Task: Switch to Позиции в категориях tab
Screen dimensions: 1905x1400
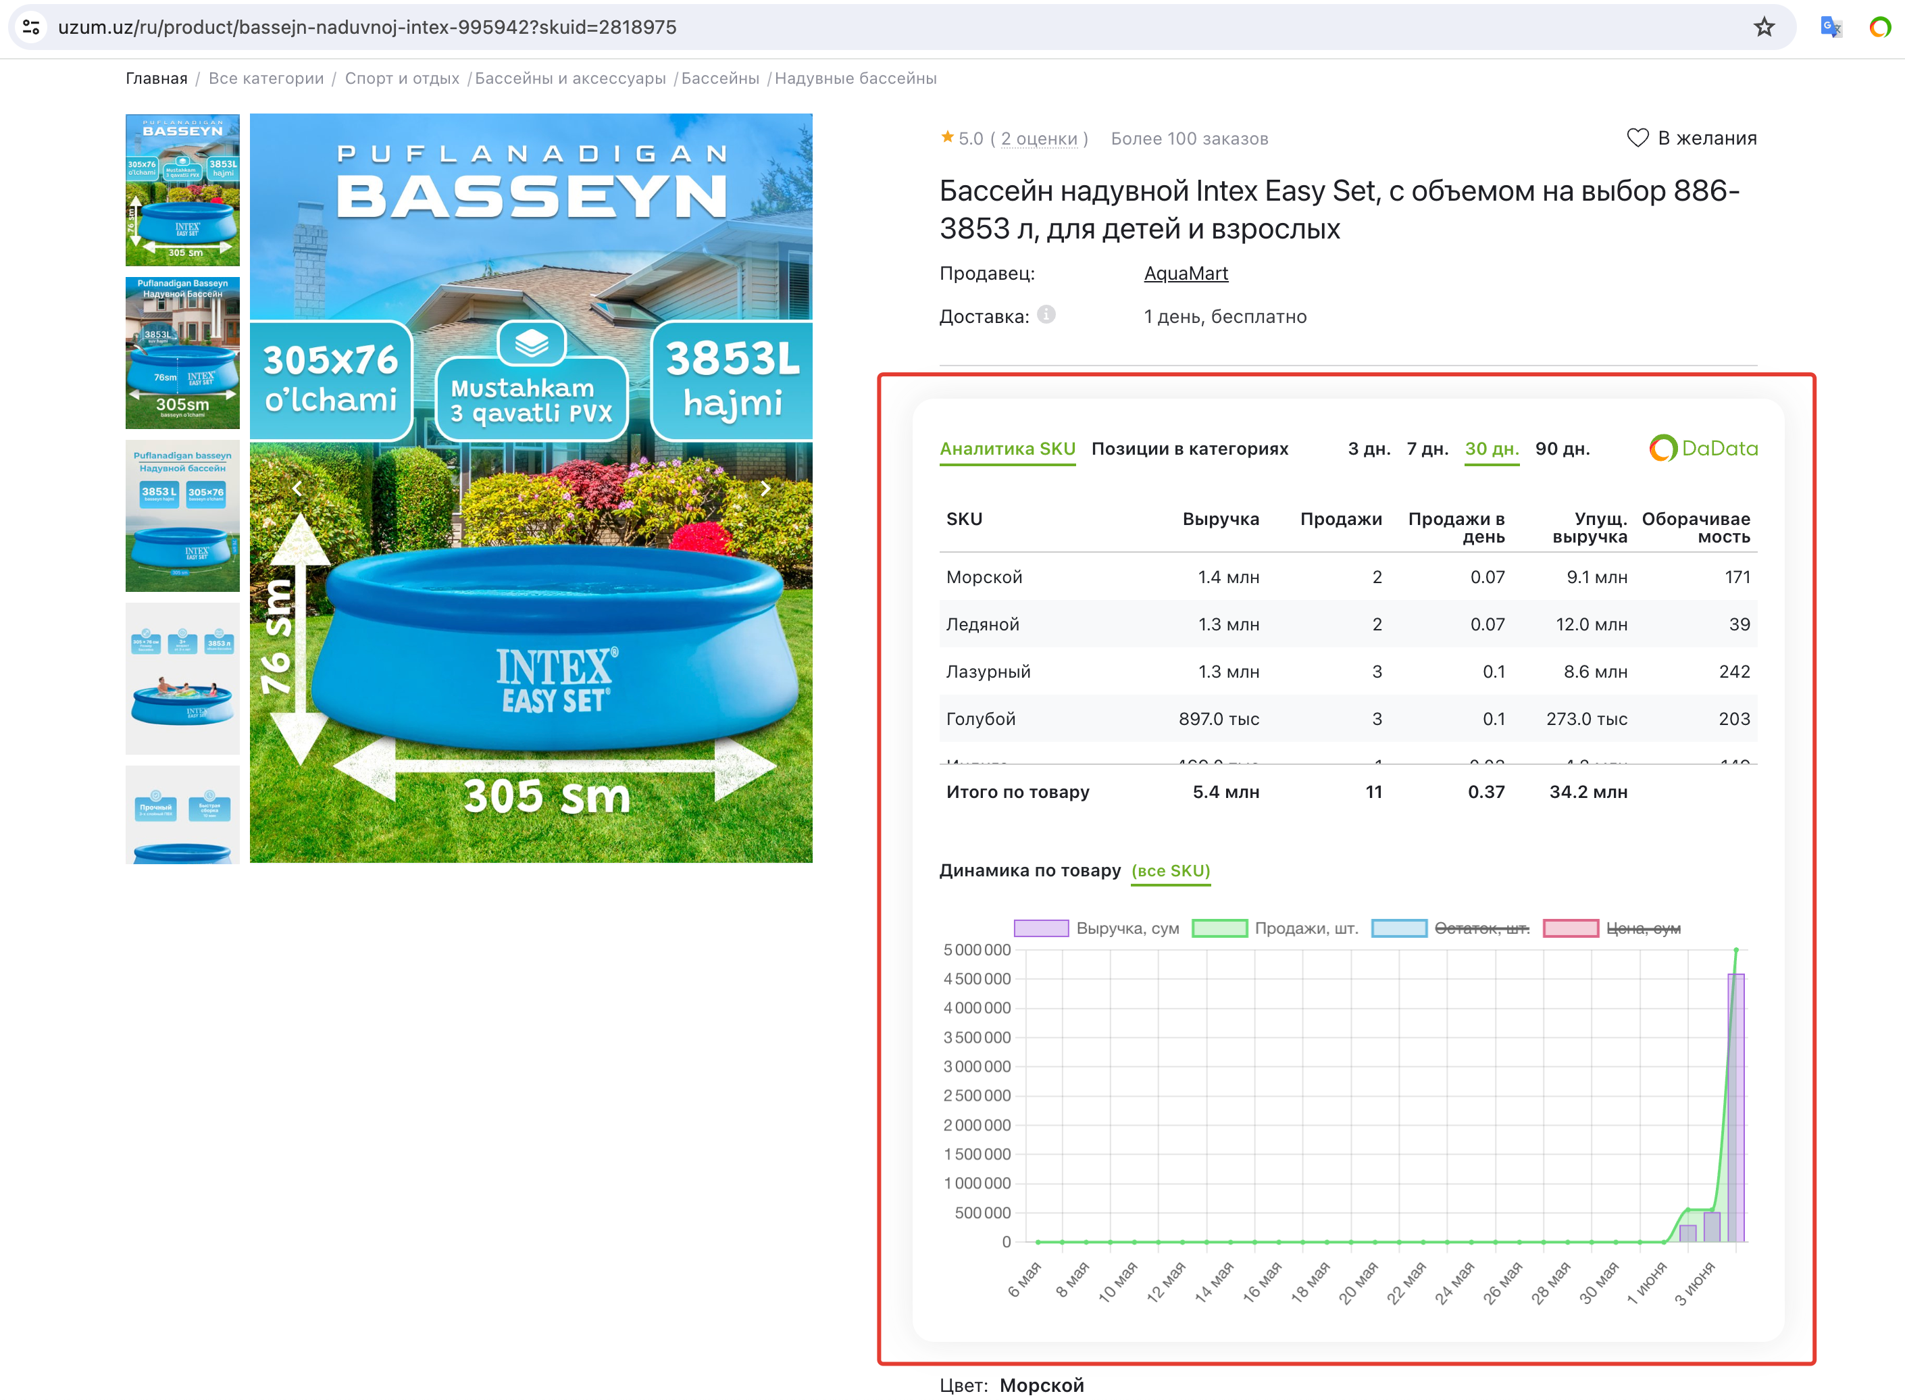Action: (1189, 448)
